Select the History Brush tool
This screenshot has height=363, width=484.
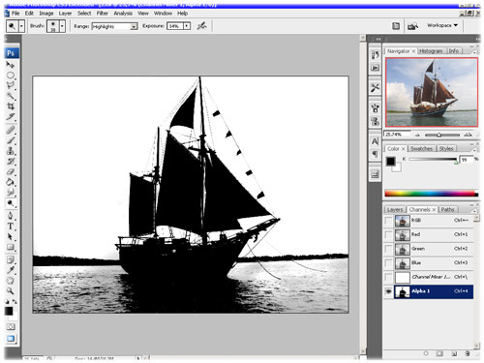click(11, 161)
